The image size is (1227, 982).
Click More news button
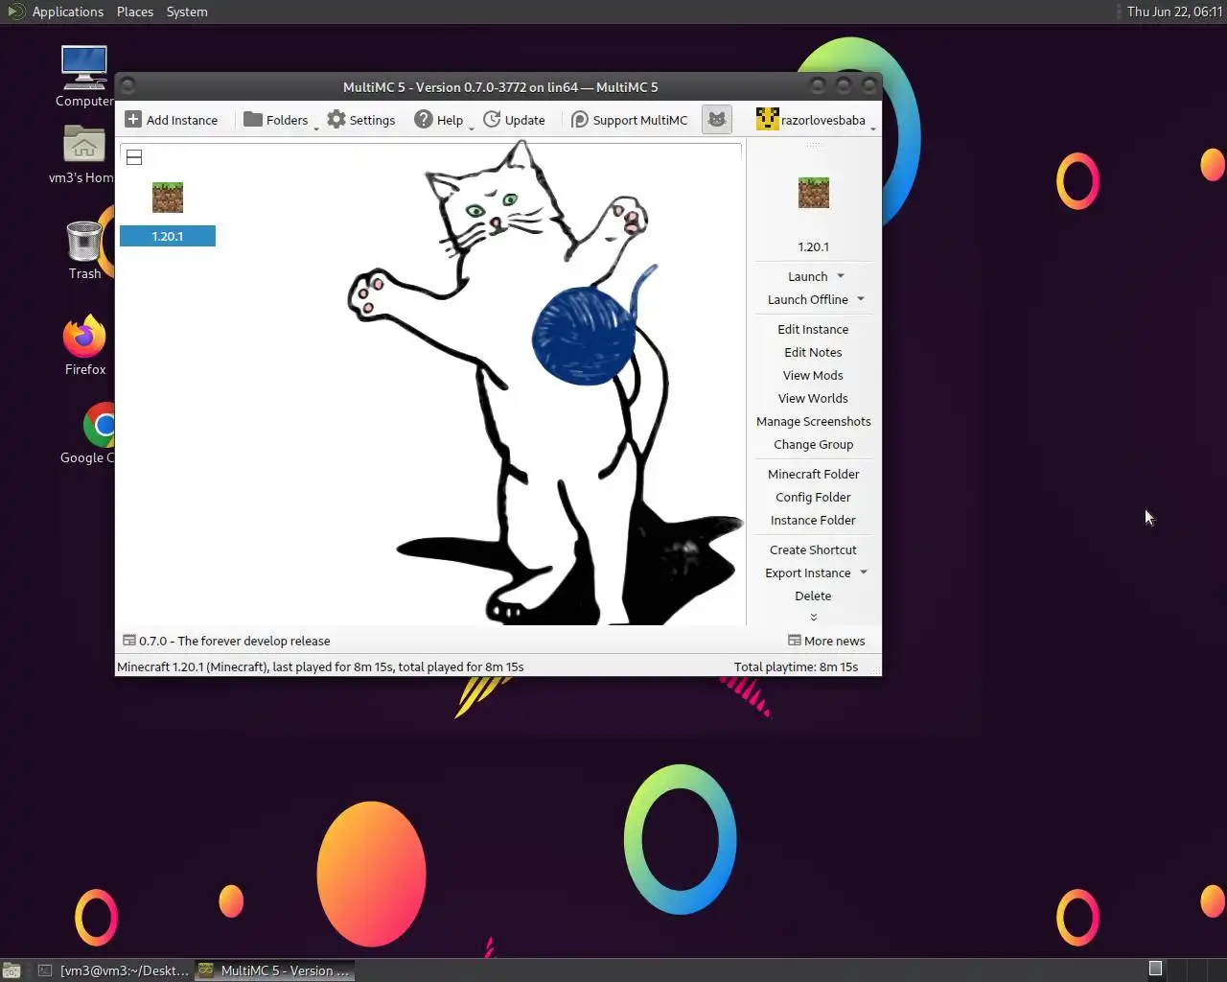826,641
